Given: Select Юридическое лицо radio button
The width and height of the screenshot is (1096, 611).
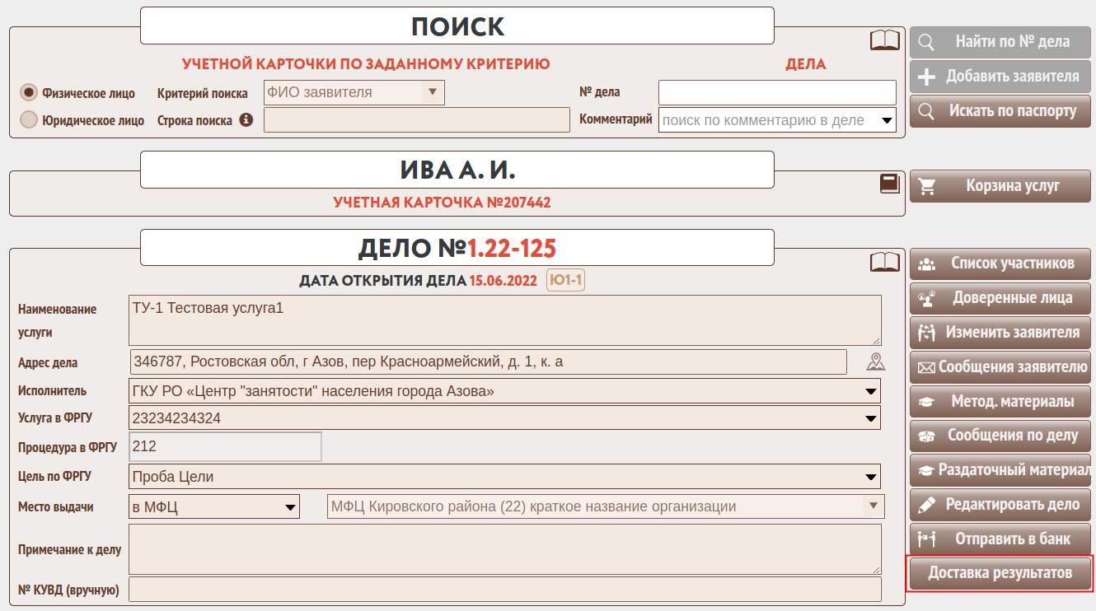Looking at the screenshot, I should pyautogui.click(x=29, y=120).
